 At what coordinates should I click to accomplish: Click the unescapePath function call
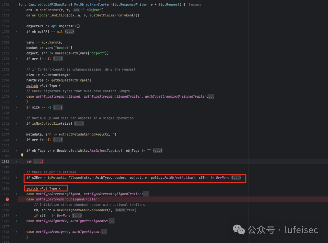pyautogui.click(x=67, y=53)
